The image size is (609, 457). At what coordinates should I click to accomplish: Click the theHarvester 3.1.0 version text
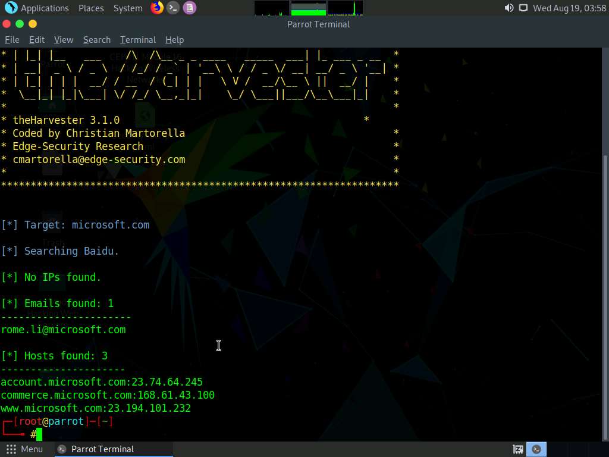(x=66, y=120)
